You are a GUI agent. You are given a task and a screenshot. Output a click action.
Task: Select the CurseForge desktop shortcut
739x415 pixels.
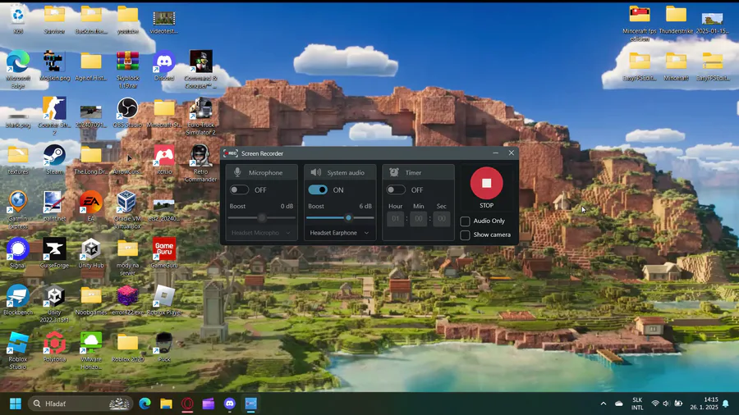[54, 253]
